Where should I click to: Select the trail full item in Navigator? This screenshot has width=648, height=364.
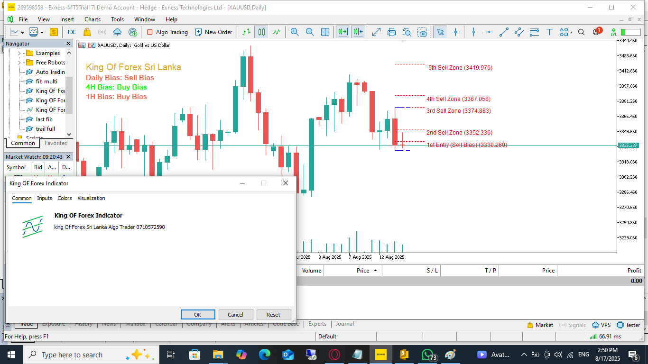tap(46, 129)
